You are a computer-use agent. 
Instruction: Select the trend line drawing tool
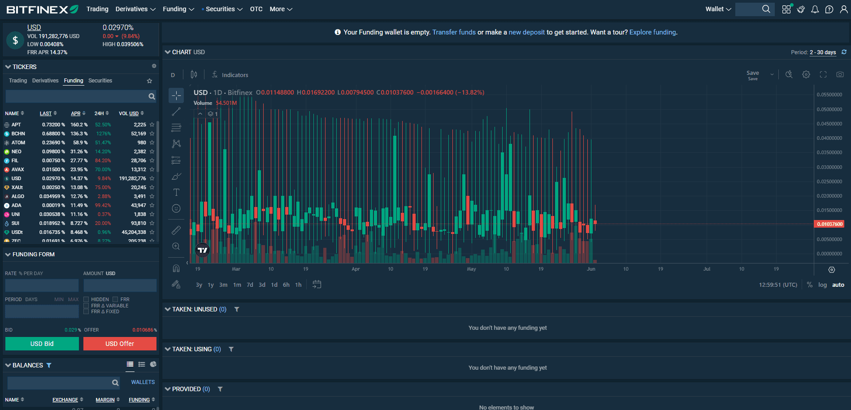[x=176, y=112]
